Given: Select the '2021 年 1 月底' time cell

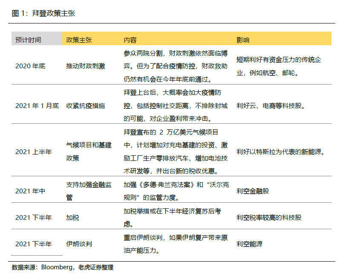Looking at the screenshot, I should pos(37,106).
